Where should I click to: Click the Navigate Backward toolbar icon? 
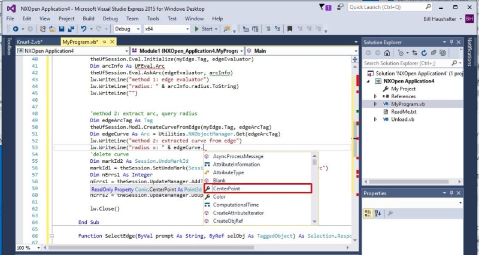(16, 29)
